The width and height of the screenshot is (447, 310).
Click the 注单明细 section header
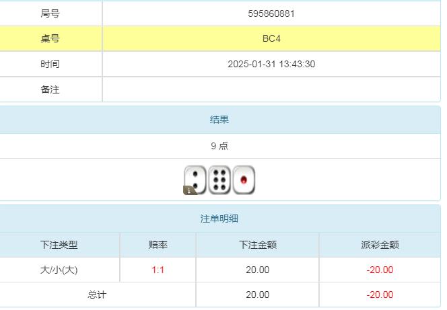pos(219,219)
